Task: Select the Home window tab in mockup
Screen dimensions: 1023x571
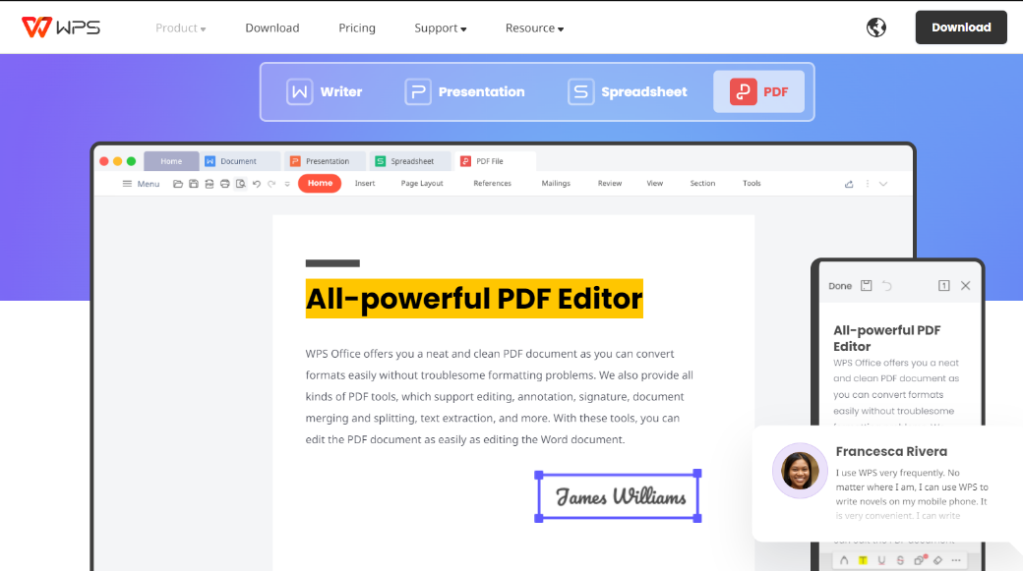Action: [171, 161]
